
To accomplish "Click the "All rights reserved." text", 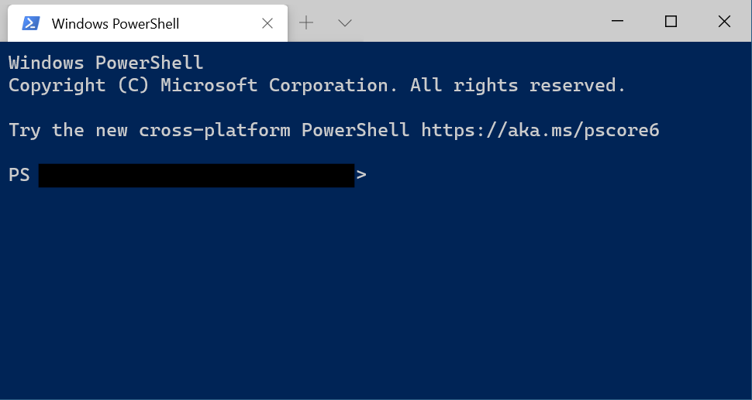I will pos(517,85).
